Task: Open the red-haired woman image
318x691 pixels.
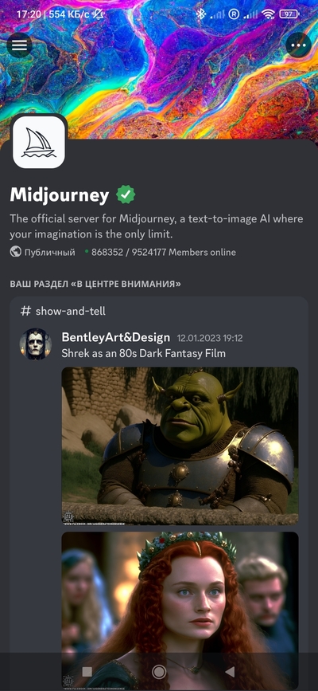Action: click(x=180, y=611)
